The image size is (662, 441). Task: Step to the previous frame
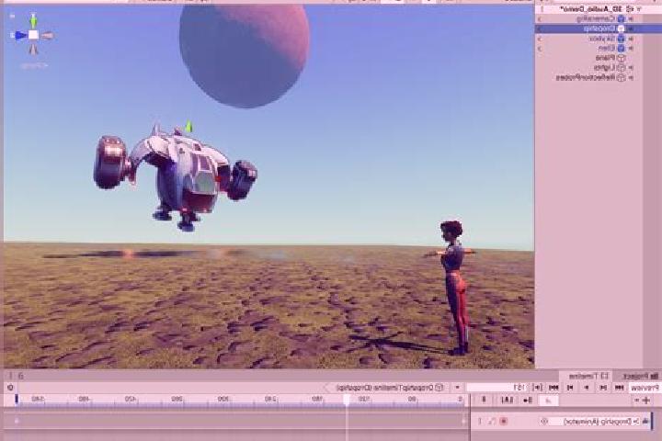pos(603,388)
